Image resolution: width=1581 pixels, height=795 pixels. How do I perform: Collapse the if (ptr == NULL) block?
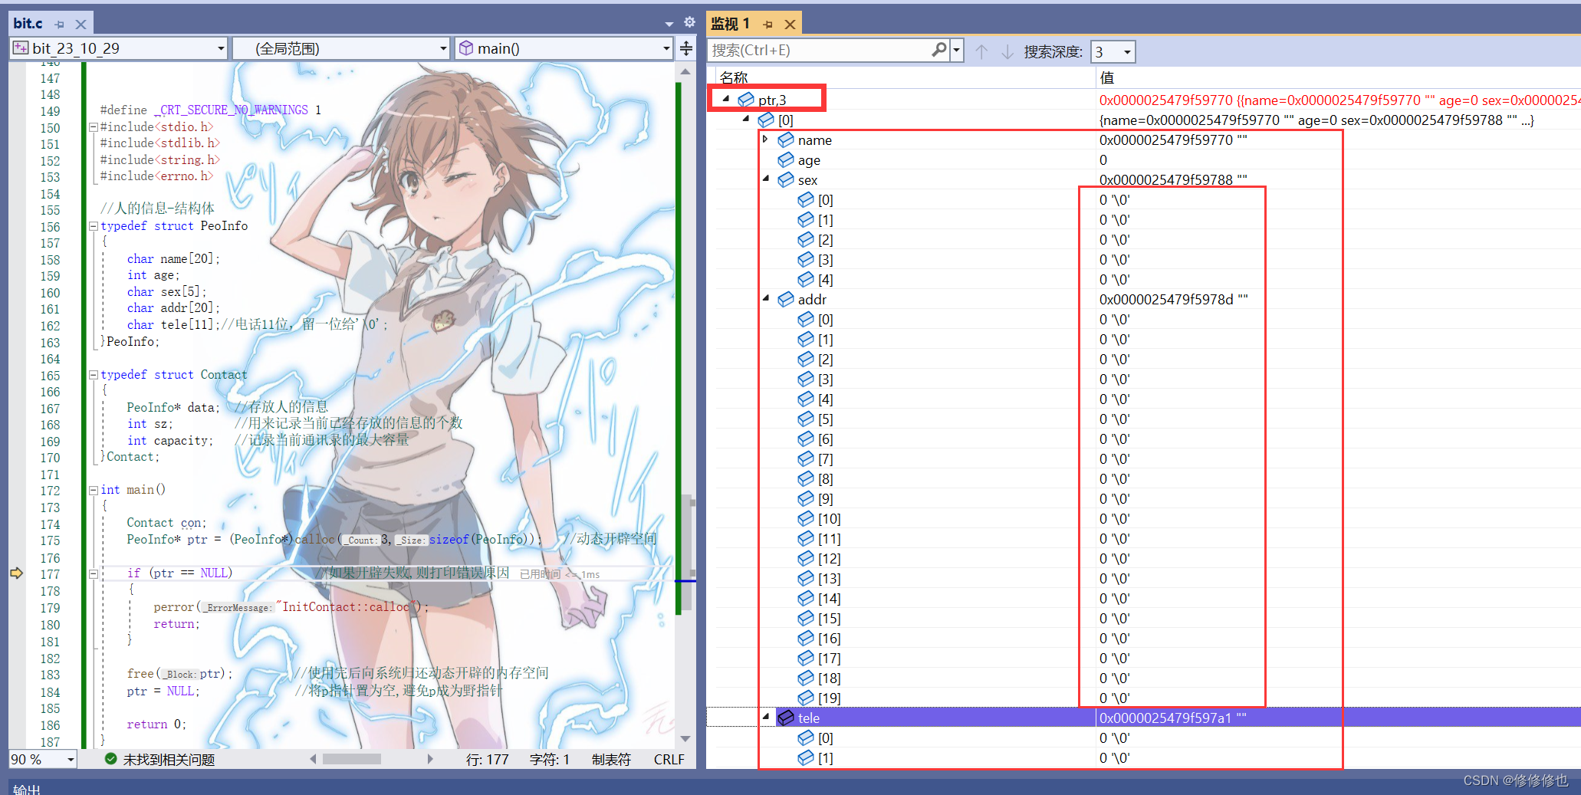(94, 573)
